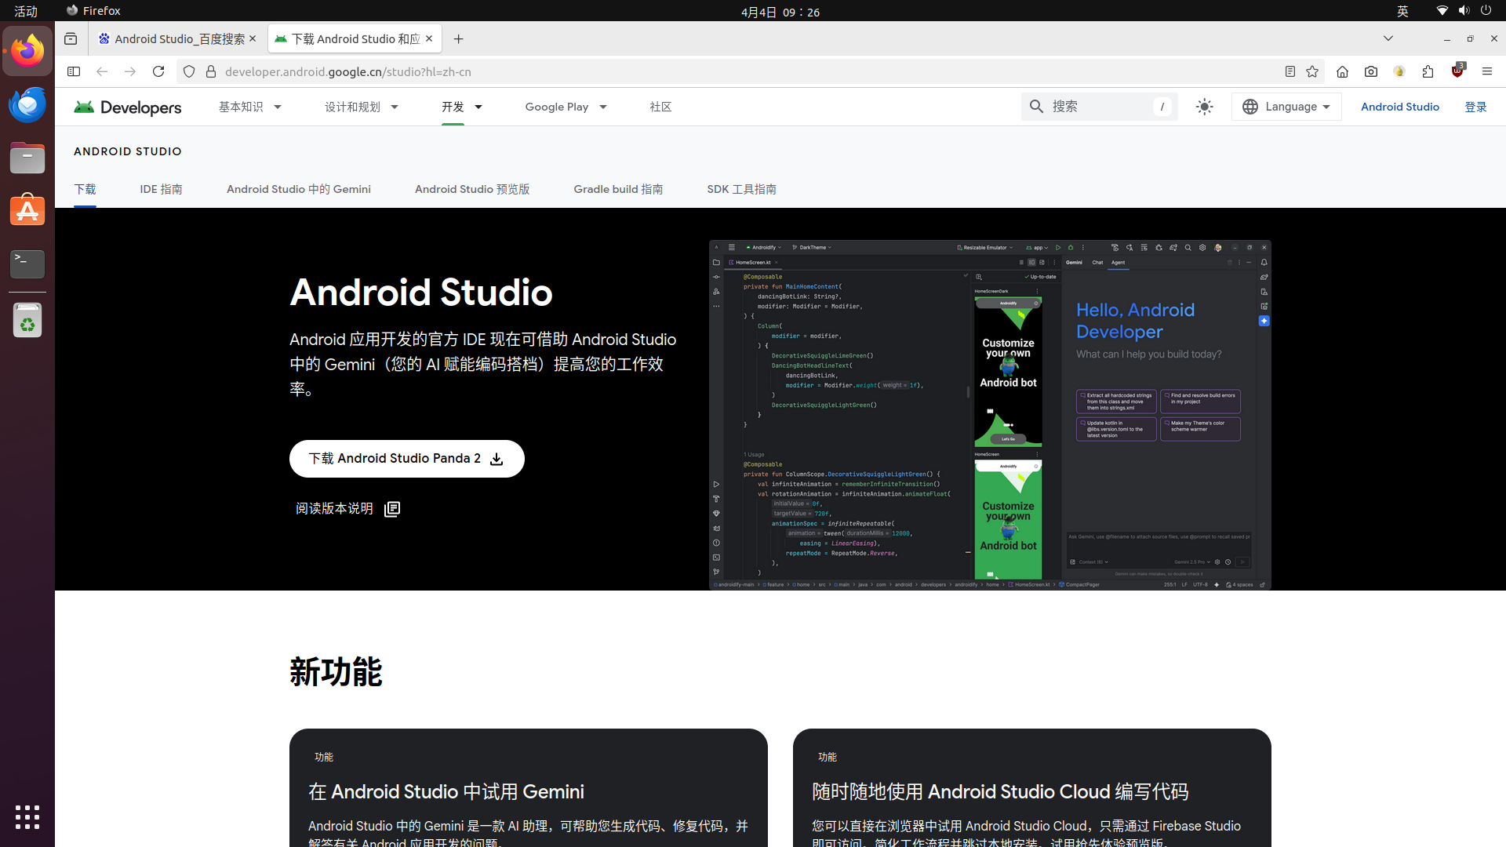Expand the 基本知识 navigation dropdown
Image resolution: width=1506 pixels, height=847 pixels.
click(249, 107)
